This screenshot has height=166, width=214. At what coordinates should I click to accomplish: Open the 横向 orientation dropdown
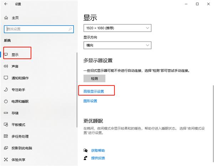pyautogui.click(x=117, y=45)
